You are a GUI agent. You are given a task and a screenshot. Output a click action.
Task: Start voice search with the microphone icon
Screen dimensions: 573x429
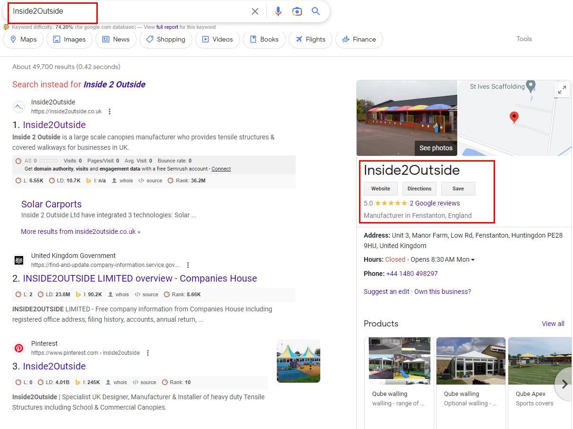click(278, 11)
